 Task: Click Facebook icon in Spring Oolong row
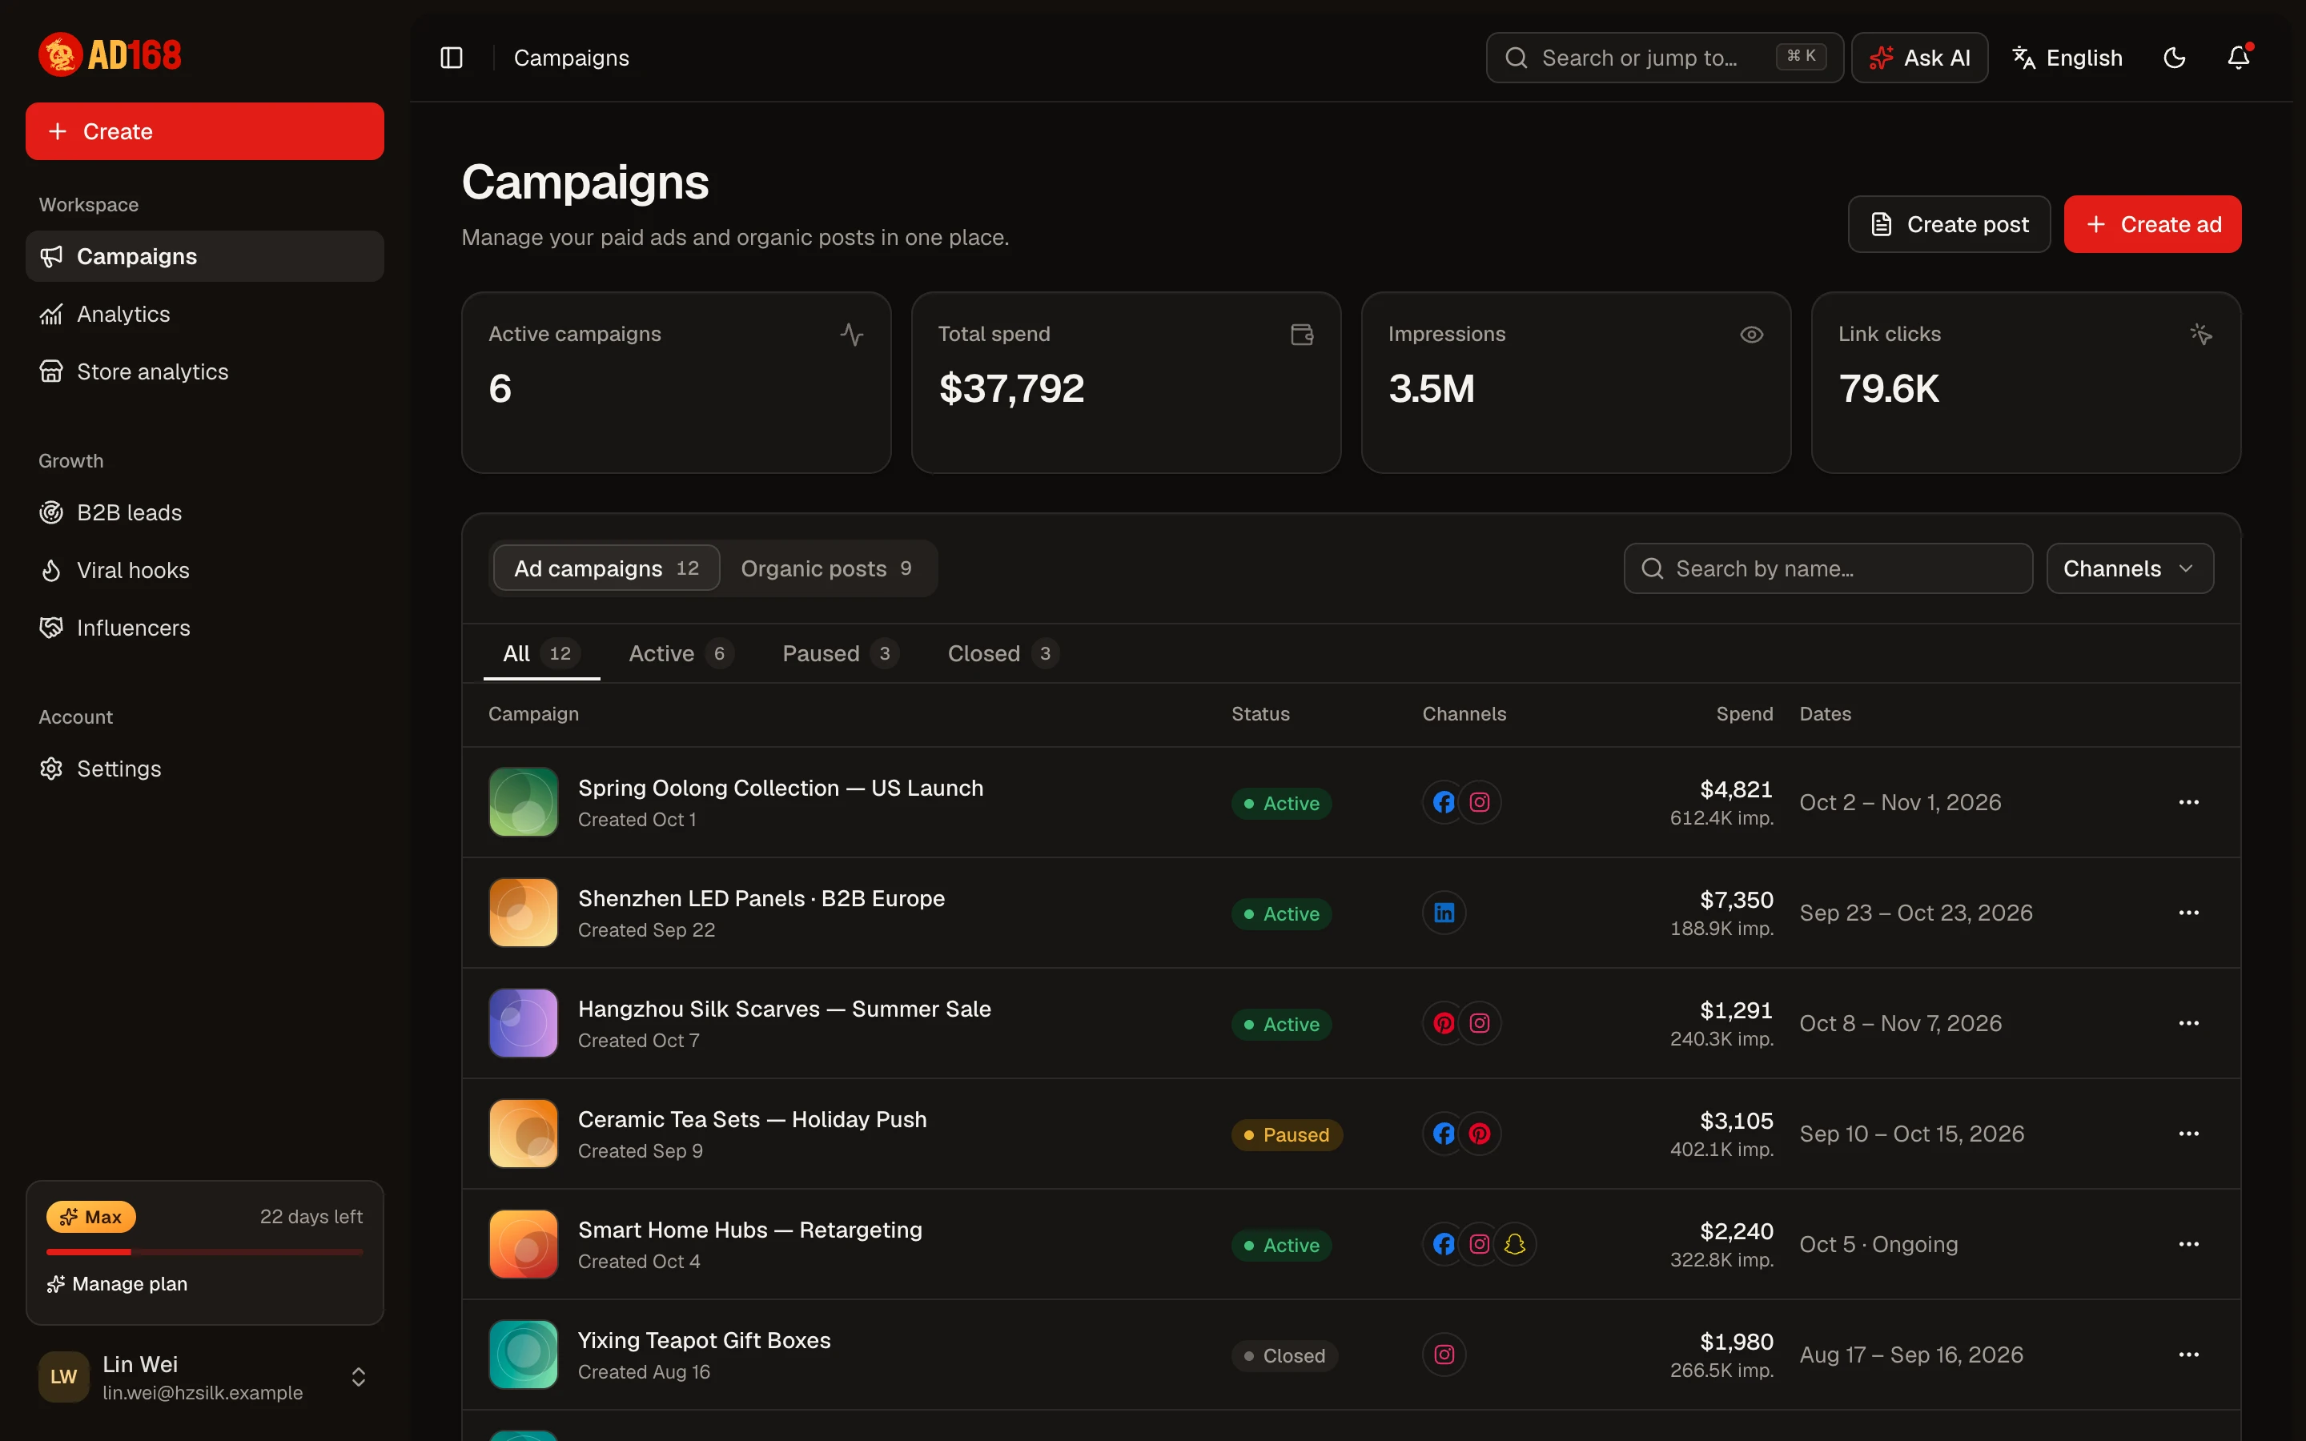click(1444, 802)
